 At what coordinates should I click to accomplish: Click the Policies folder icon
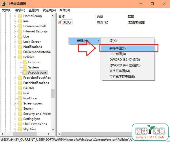click(x=20, y=57)
